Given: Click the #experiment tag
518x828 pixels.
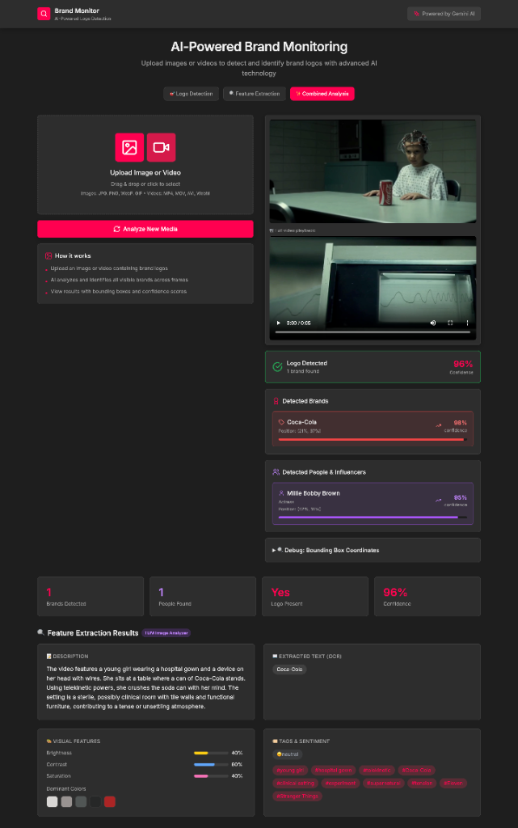Looking at the screenshot, I should pos(340,783).
